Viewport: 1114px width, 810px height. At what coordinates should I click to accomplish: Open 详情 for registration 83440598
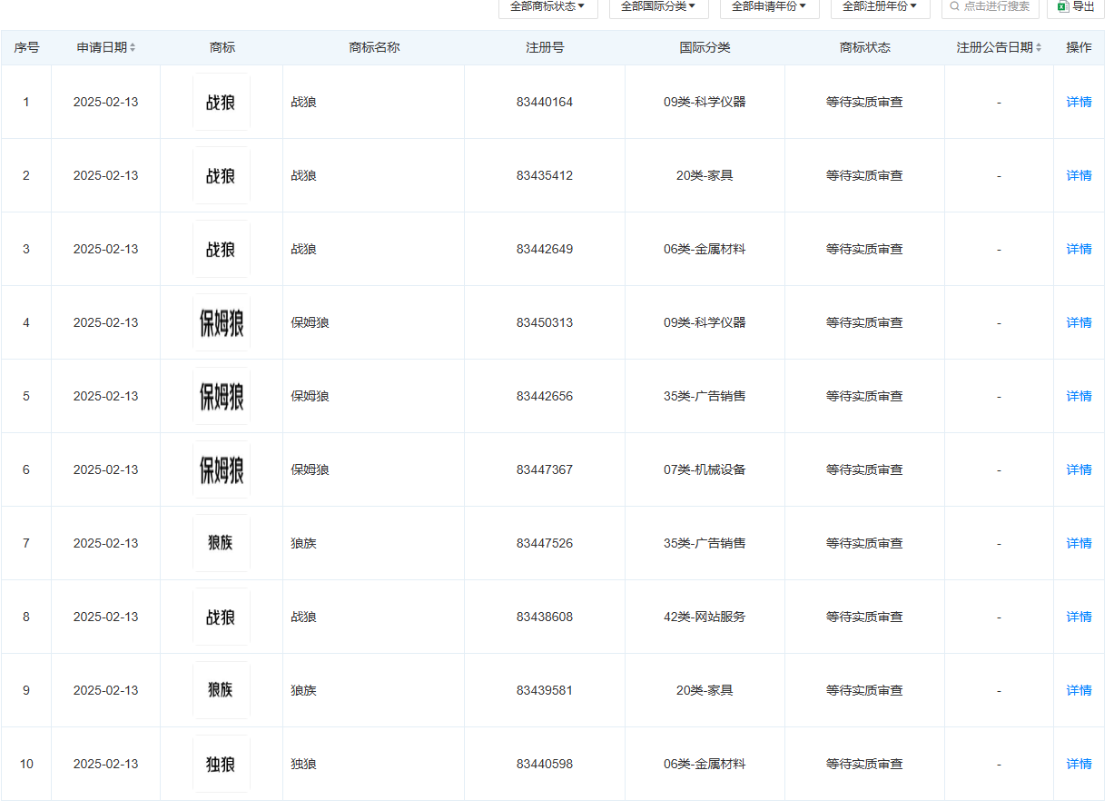coord(1079,764)
